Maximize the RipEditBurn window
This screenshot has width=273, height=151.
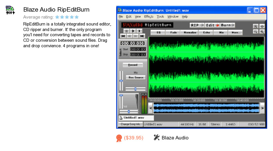point(256,10)
